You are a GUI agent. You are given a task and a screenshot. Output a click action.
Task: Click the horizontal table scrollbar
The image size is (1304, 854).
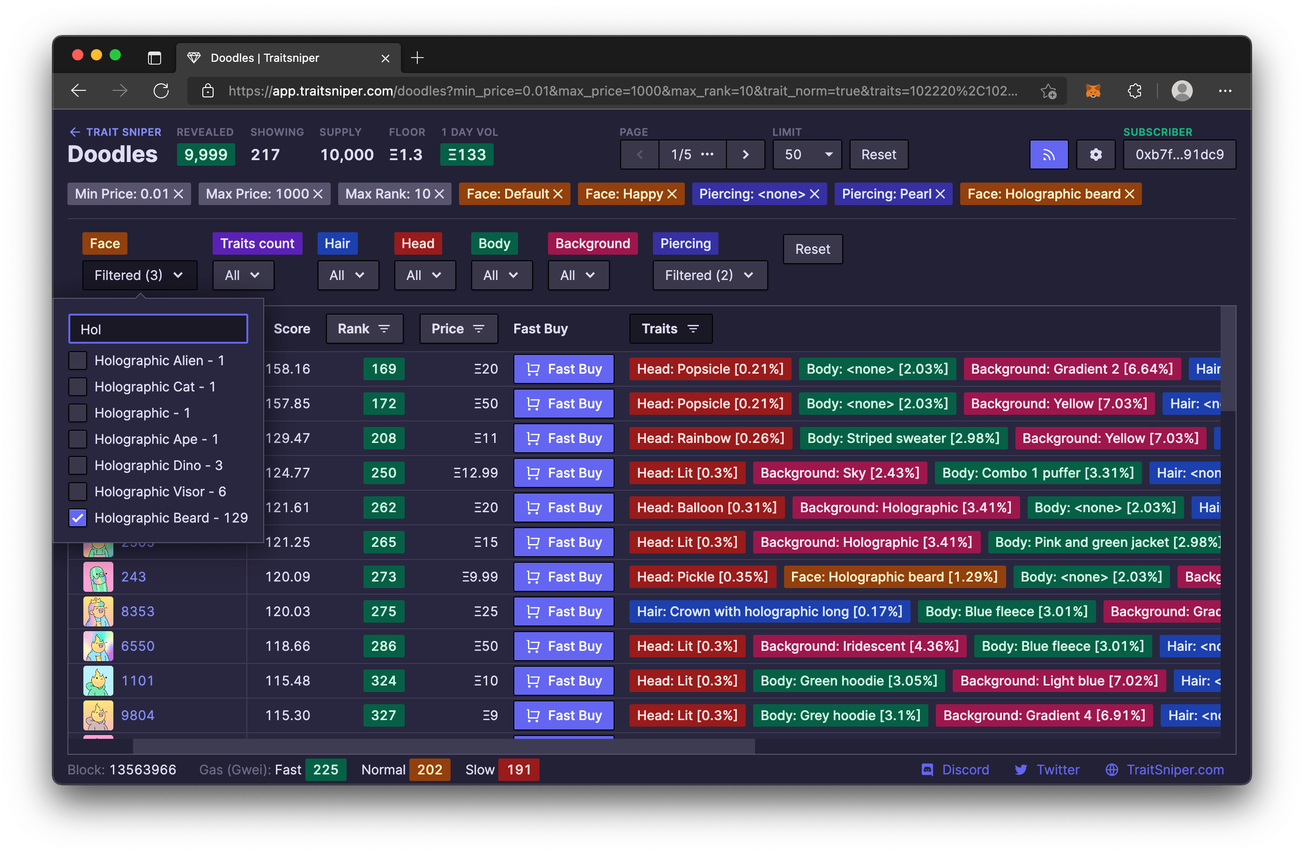coord(444,745)
